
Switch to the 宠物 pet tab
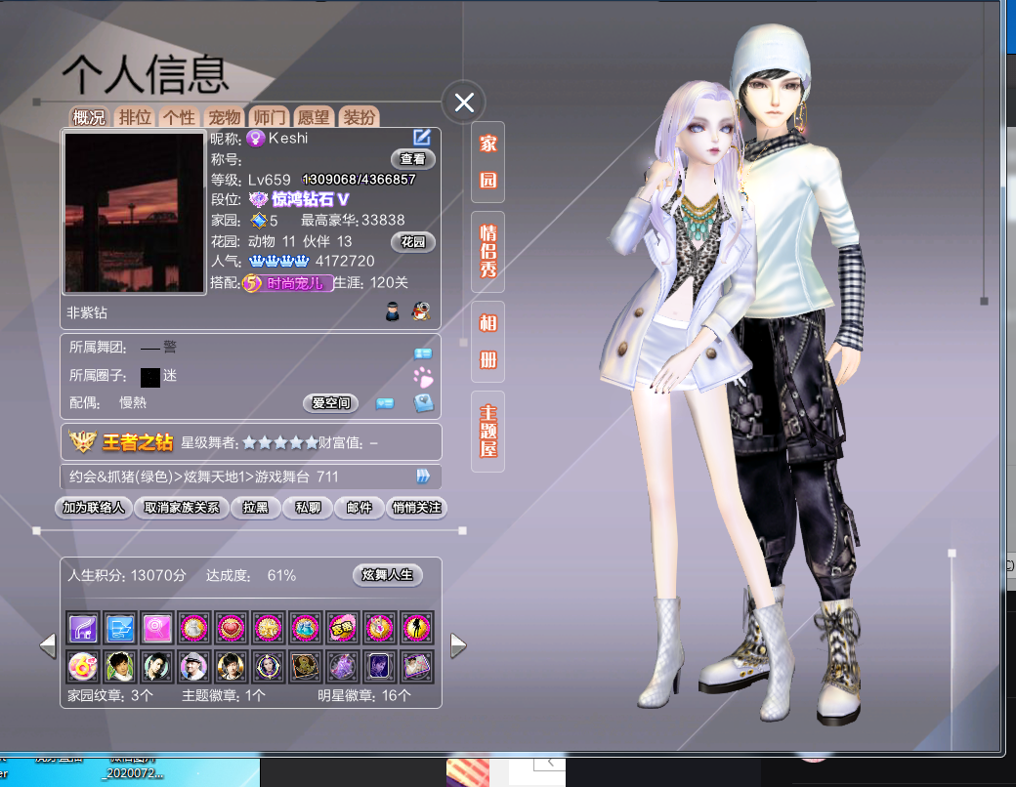pyautogui.click(x=224, y=117)
